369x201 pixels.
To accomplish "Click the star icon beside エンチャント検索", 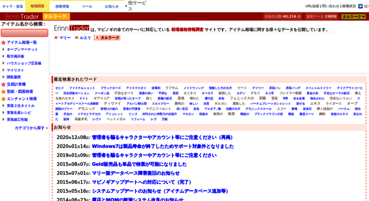I will pyautogui.click(x=3, y=99).
